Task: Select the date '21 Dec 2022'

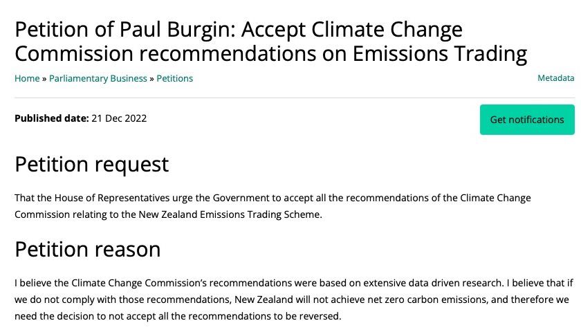Action: click(x=119, y=118)
